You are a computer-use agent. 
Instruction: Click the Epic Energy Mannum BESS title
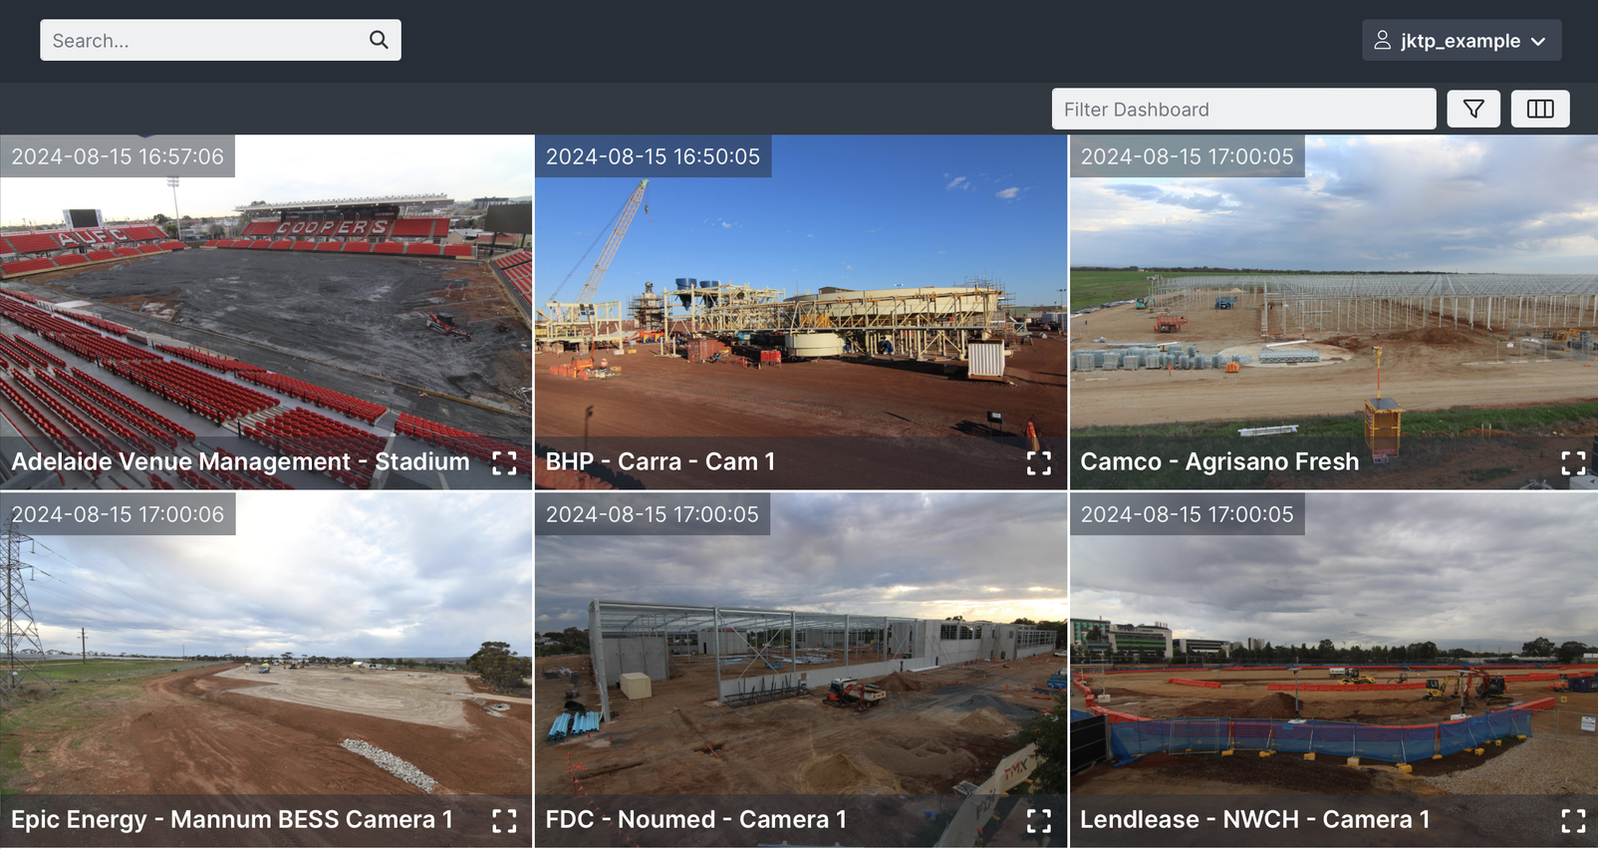pos(232,820)
